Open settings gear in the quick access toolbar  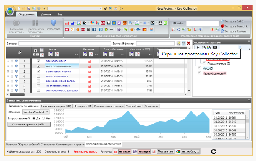point(39,8)
